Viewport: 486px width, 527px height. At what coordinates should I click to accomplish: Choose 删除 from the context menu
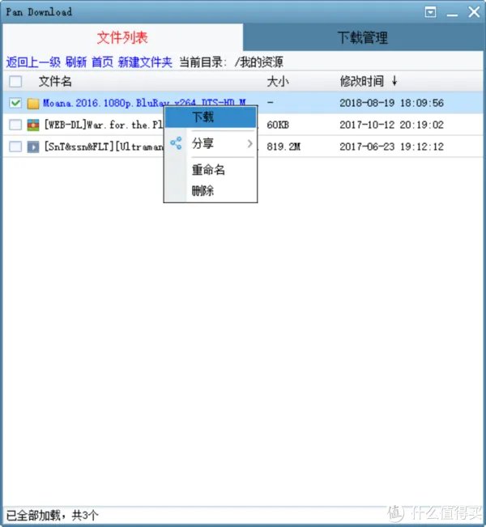click(x=211, y=190)
